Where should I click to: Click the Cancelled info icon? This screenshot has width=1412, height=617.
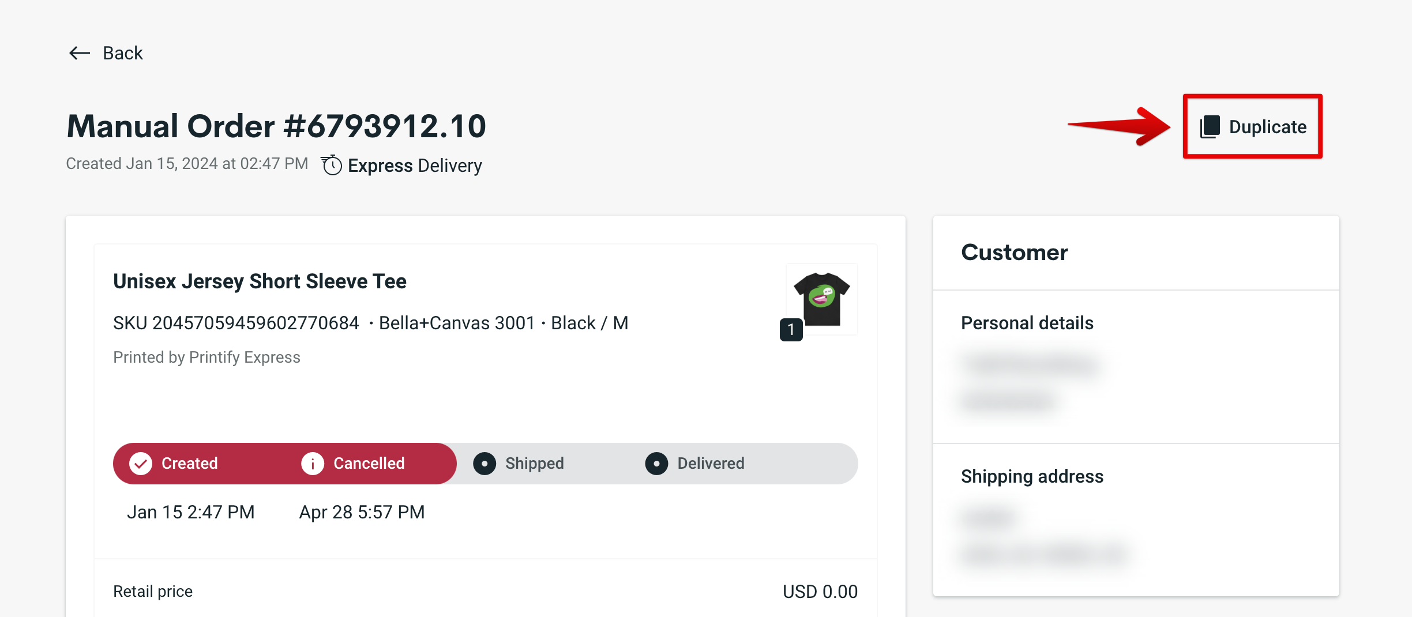pyautogui.click(x=312, y=463)
